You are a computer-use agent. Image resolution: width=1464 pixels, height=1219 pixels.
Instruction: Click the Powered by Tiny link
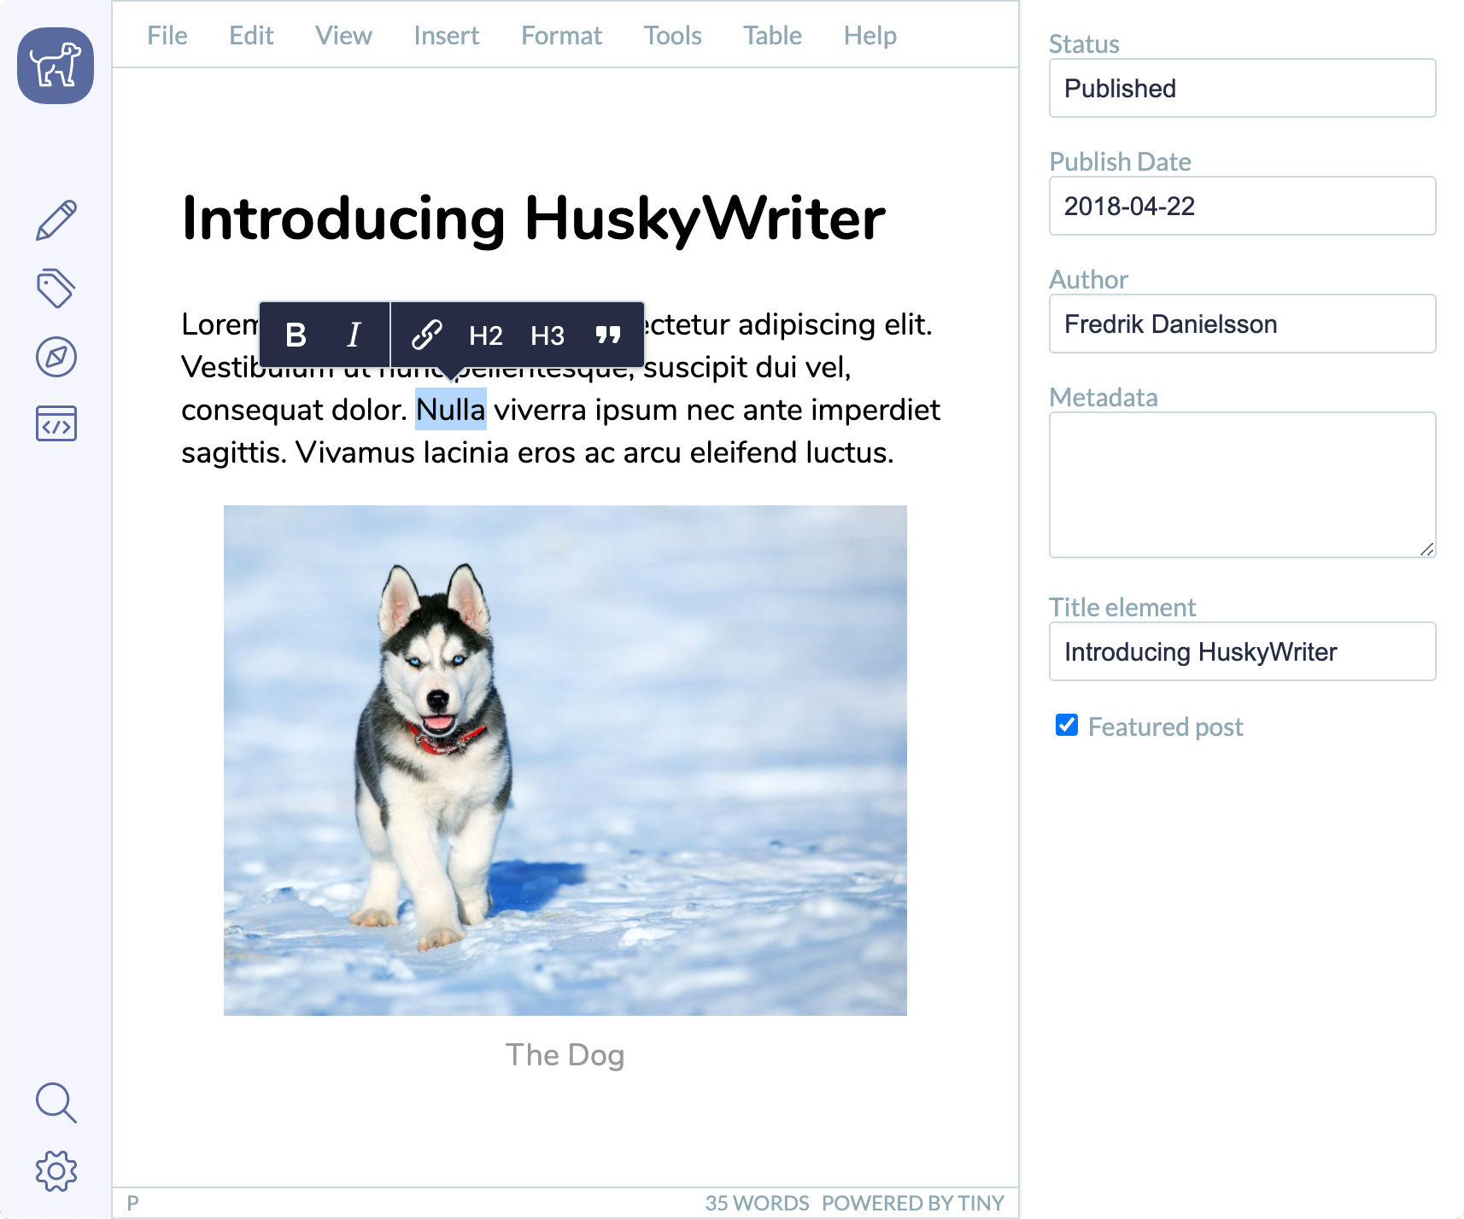[x=912, y=1203]
